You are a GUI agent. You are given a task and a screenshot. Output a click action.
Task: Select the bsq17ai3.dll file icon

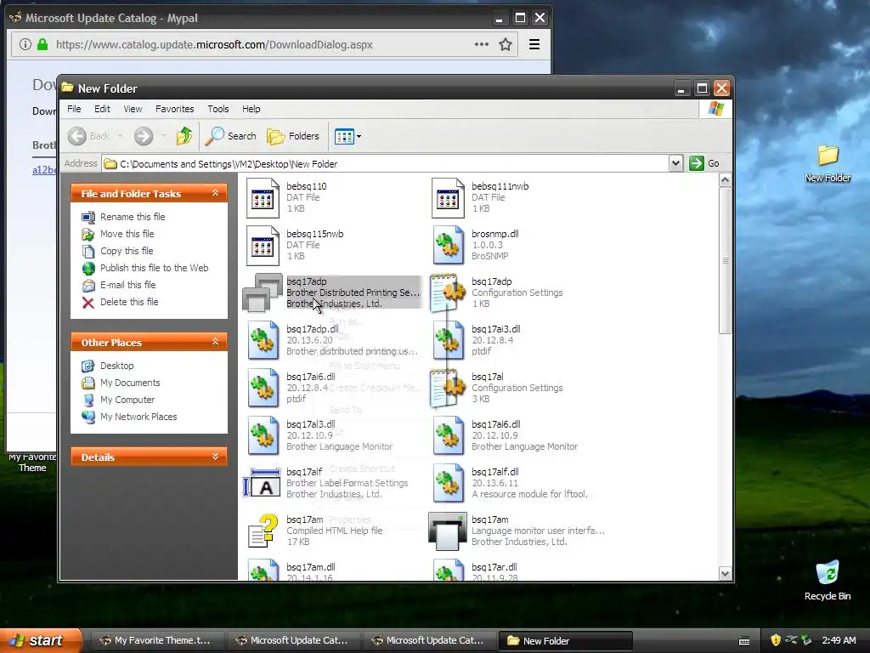coord(448,341)
